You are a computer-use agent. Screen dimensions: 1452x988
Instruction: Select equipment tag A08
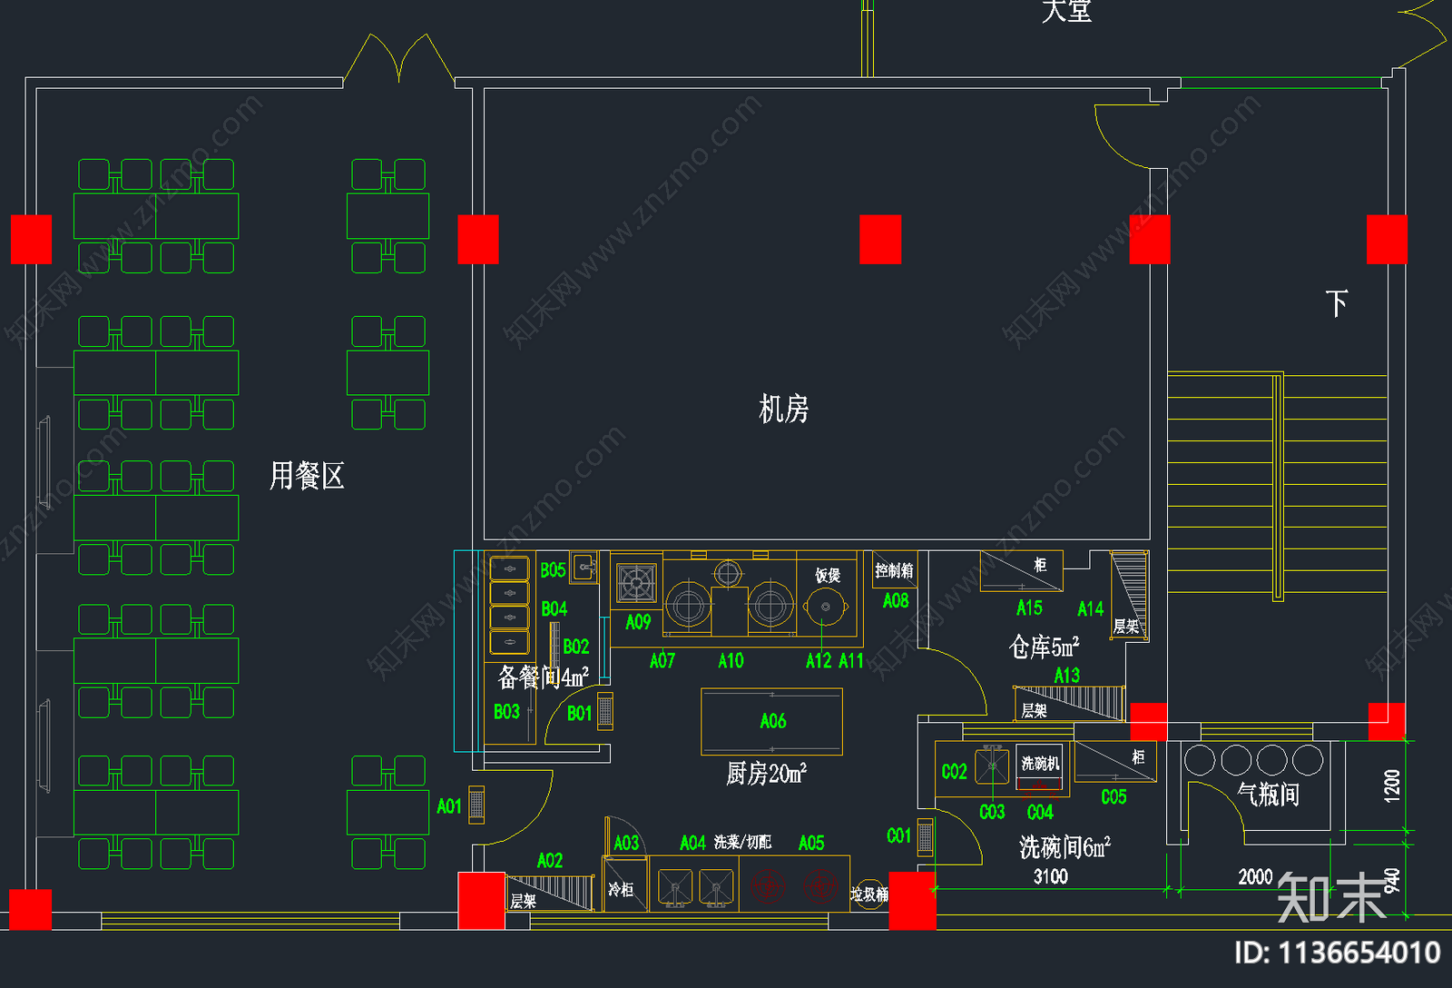(x=896, y=600)
